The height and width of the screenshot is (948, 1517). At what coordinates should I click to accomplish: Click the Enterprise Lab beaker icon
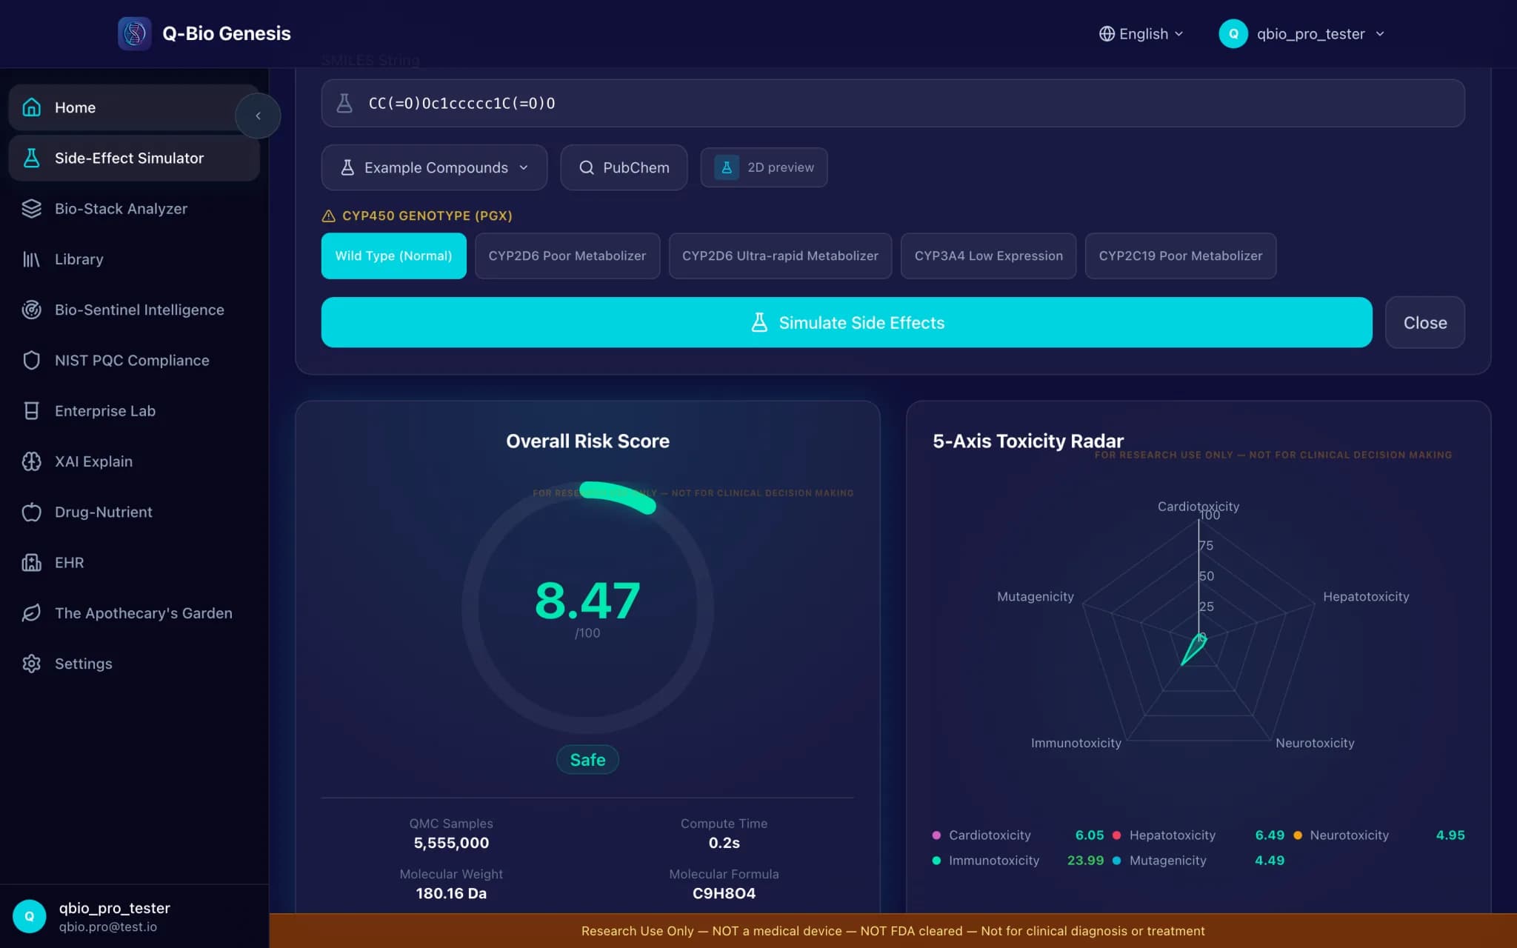[31, 411]
